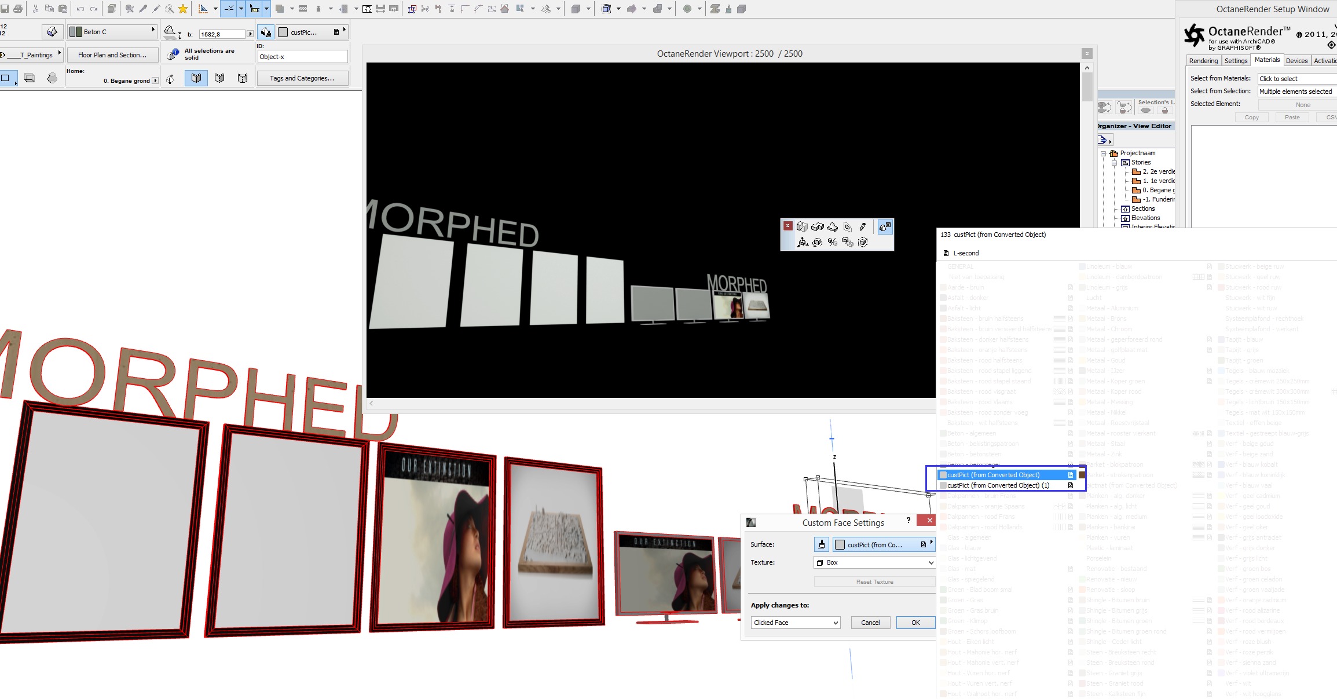This screenshot has width=1337, height=699.
Task: Click custom face settings icon in pet palette
Action: (885, 227)
